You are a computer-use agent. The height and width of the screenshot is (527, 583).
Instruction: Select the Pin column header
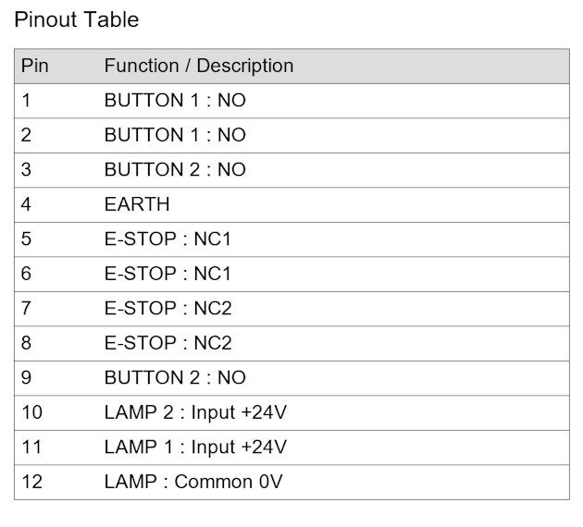click(34, 66)
